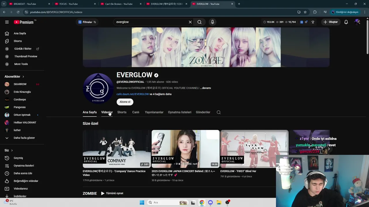Open Discord from the taskbar

210,202
